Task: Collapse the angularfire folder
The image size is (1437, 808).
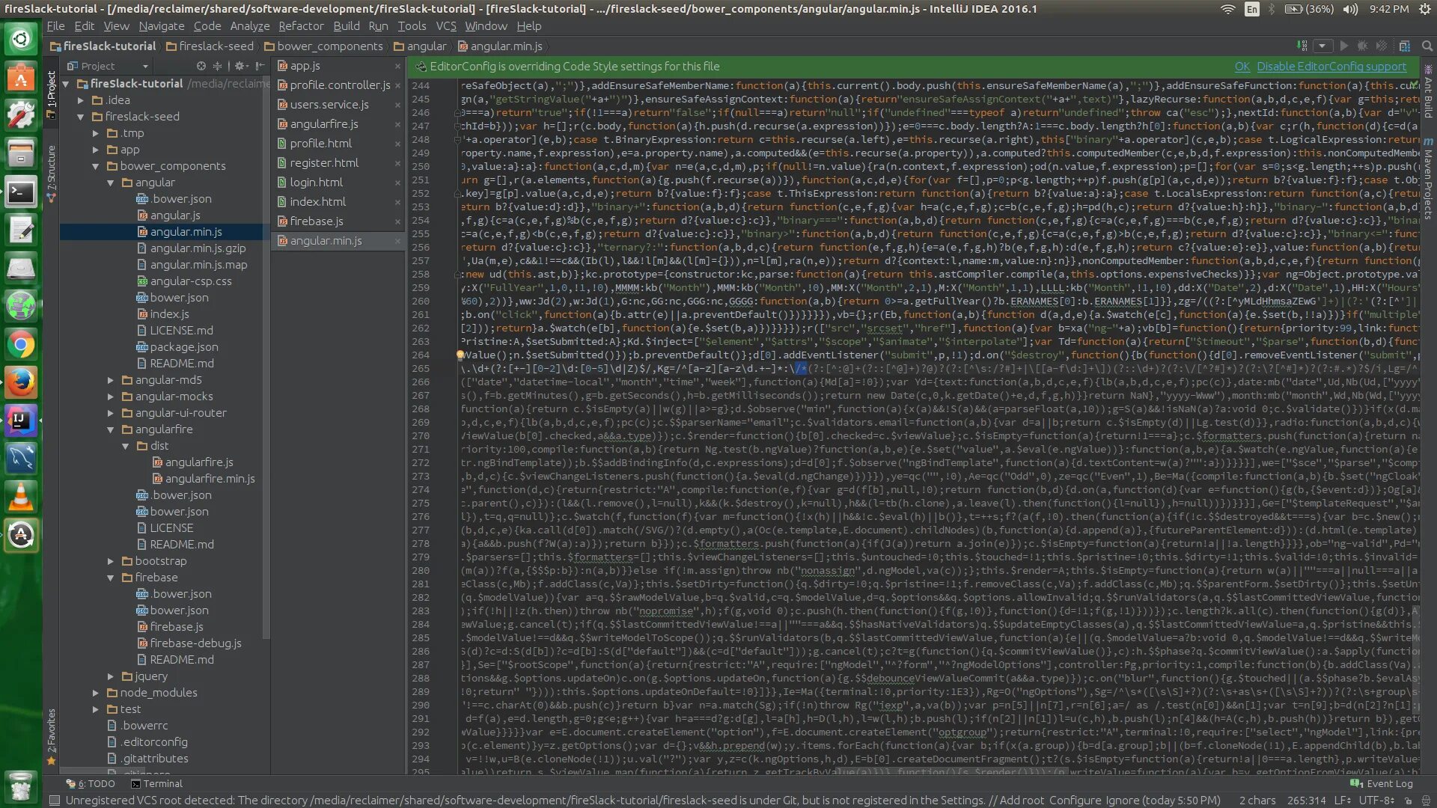Action: click(111, 429)
